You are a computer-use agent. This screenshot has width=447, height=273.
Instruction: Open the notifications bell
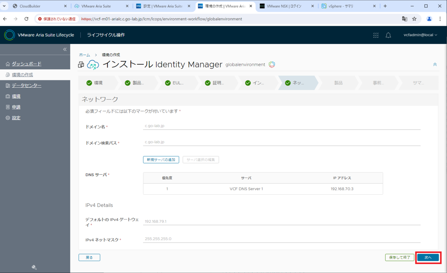388,35
